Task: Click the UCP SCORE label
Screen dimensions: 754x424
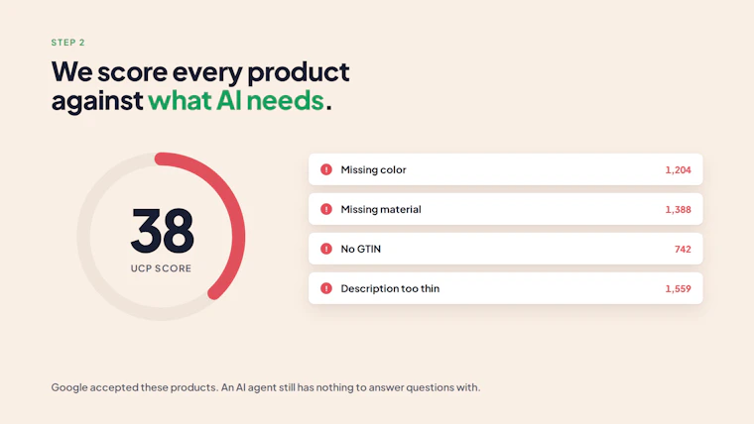Action: click(x=161, y=268)
